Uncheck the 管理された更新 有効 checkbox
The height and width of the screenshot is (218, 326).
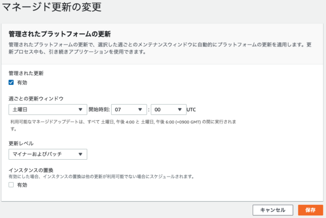pyautogui.click(x=11, y=83)
